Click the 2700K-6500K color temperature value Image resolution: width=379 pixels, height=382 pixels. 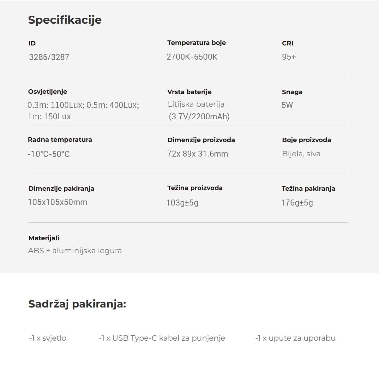[x=192, y=57]
